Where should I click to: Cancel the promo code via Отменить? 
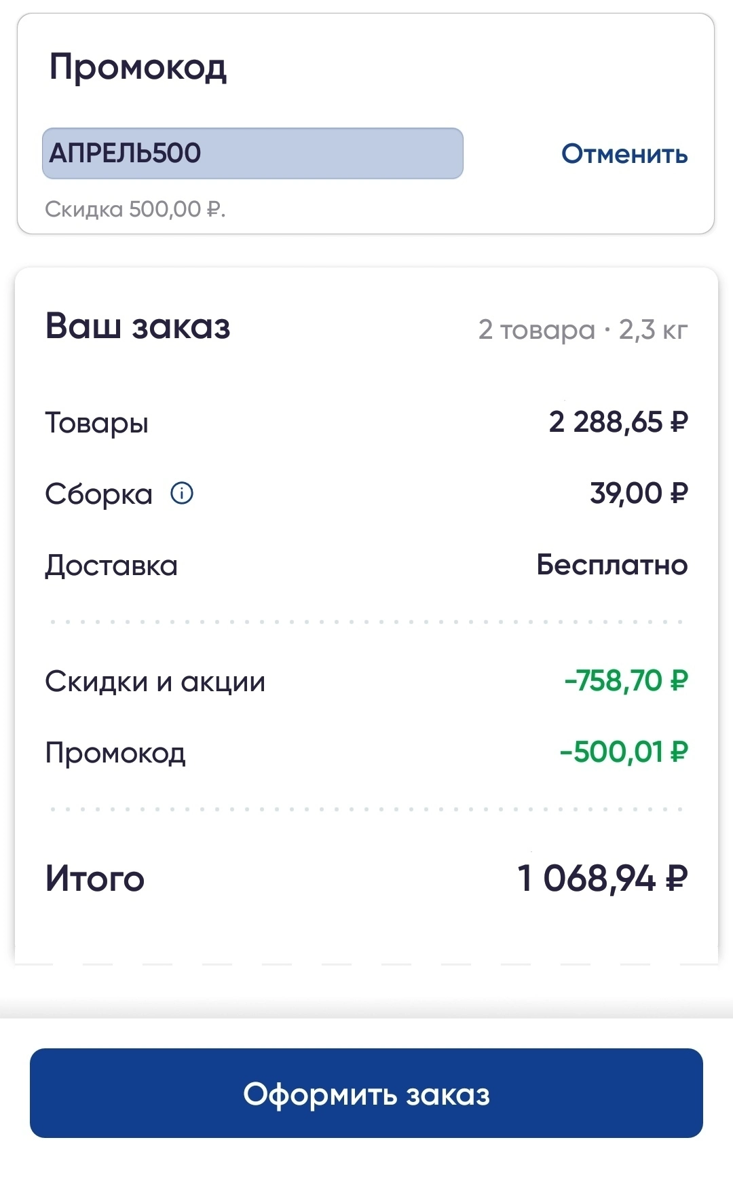point(624,154)
